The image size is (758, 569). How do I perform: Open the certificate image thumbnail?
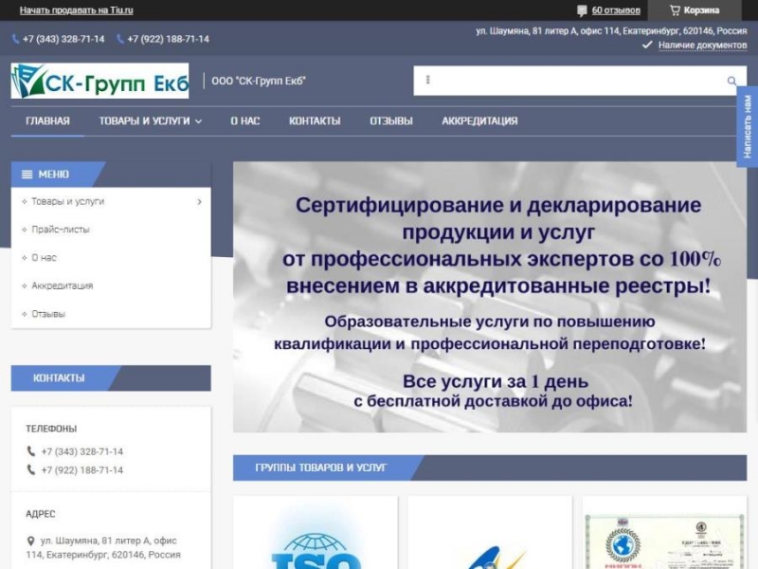coord(664,536)
